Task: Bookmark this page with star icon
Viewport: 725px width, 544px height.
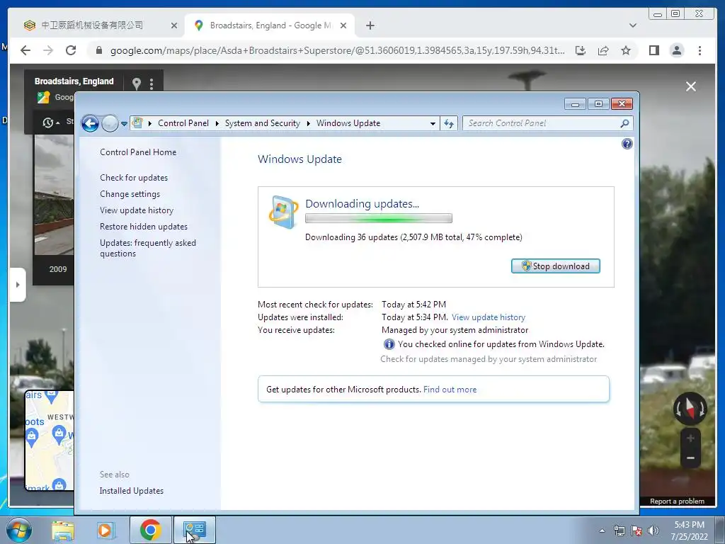Action: click(x=626, y=50)
